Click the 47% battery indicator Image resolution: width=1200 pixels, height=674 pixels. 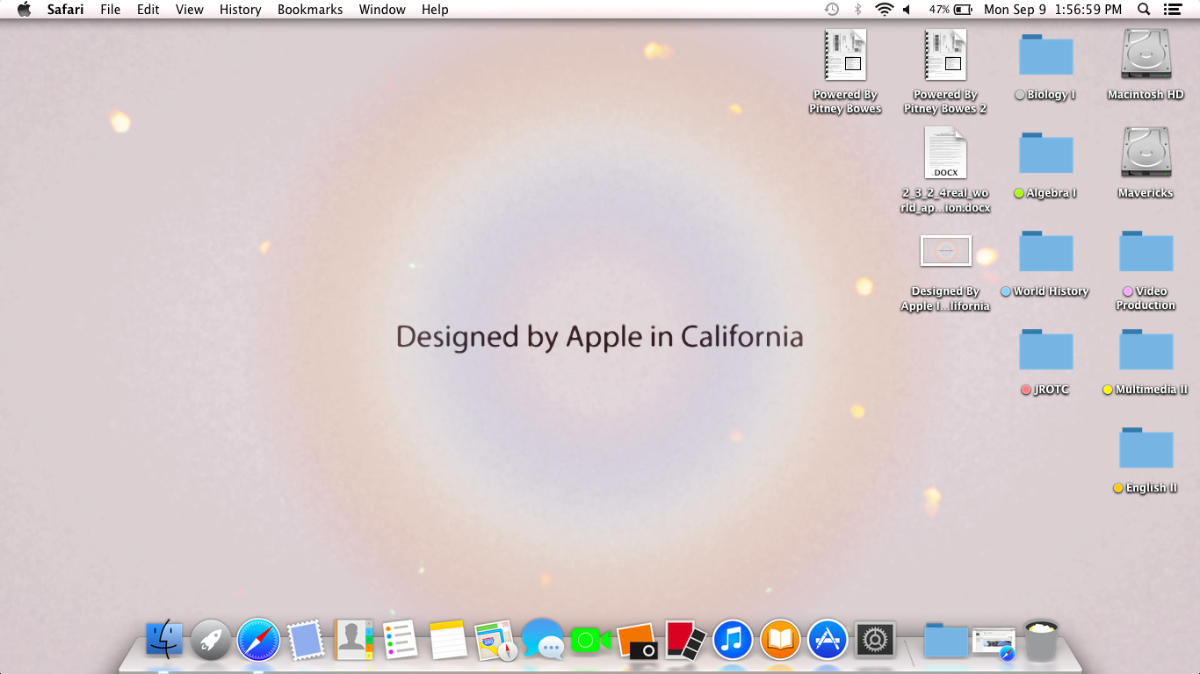pos(951,10)
